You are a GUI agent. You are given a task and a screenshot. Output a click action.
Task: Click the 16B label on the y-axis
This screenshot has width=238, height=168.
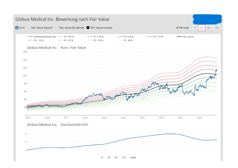(x=25, y=52)
